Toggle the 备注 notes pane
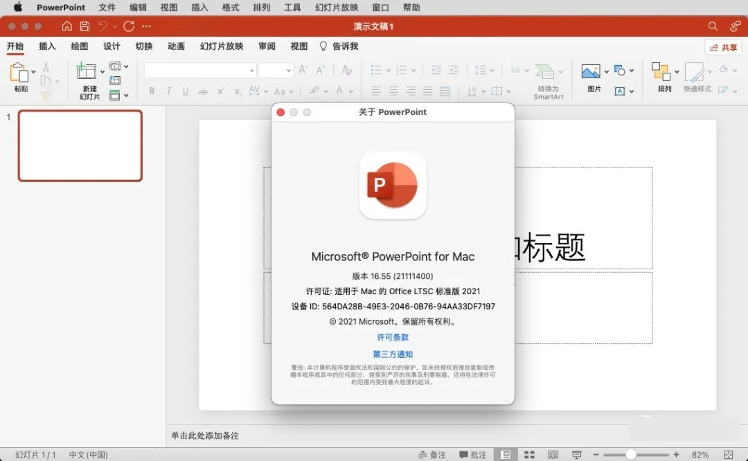Viewport: 748px width, 461px height. pyautogui.click(x=431, y=455)
